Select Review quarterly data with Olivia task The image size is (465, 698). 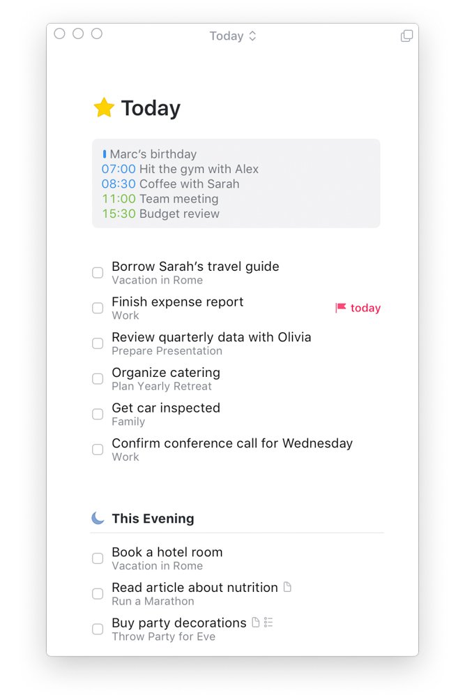click(x=211, y=337)
